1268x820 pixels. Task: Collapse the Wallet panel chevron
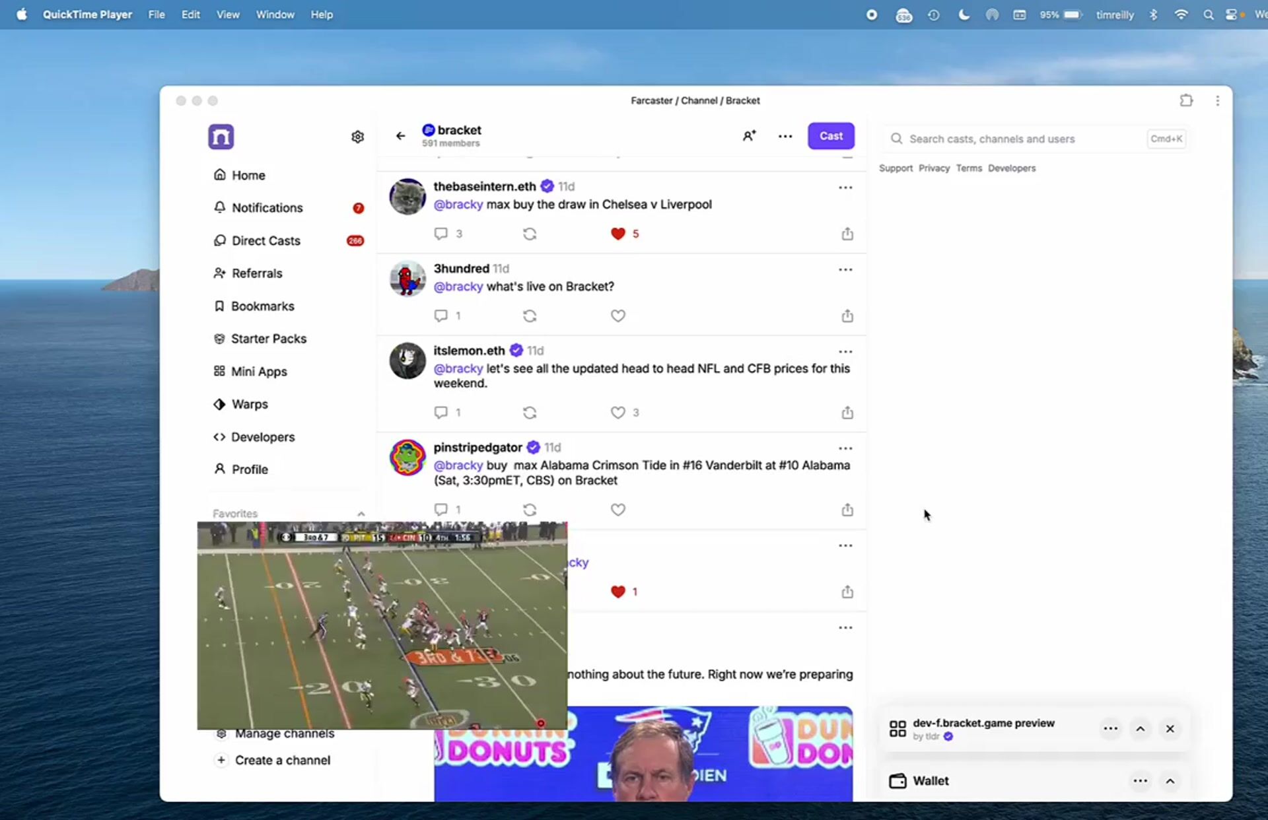(1170, 781)
